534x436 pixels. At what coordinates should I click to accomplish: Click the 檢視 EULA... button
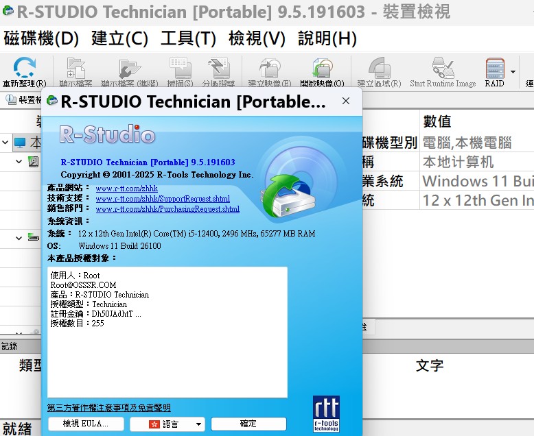point(86,424)
